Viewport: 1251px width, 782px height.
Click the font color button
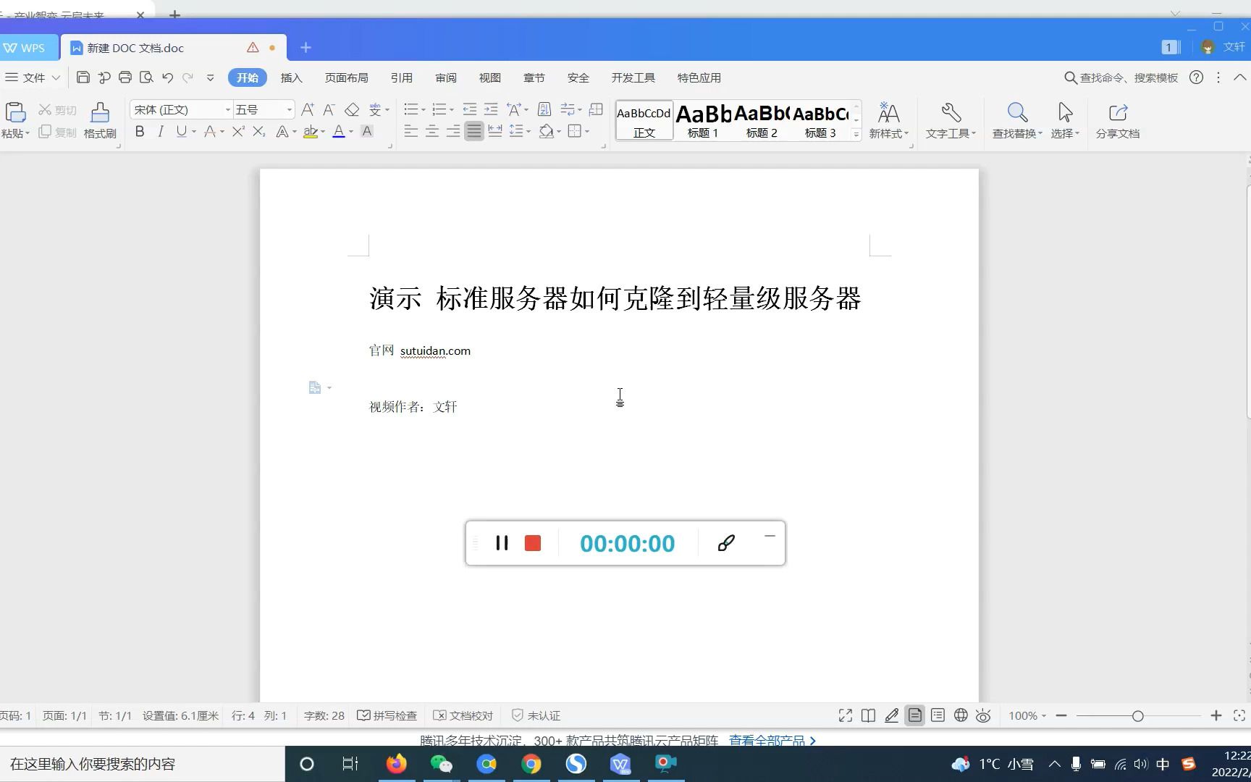coord(338,131)
